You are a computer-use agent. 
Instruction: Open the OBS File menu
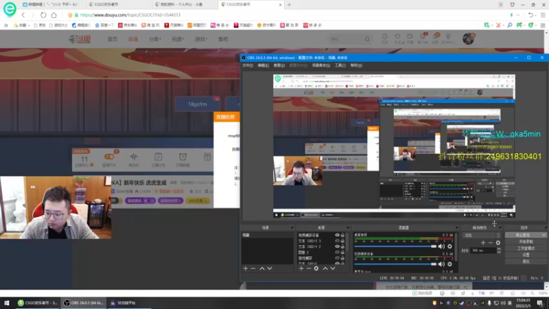tap(248, 65)
